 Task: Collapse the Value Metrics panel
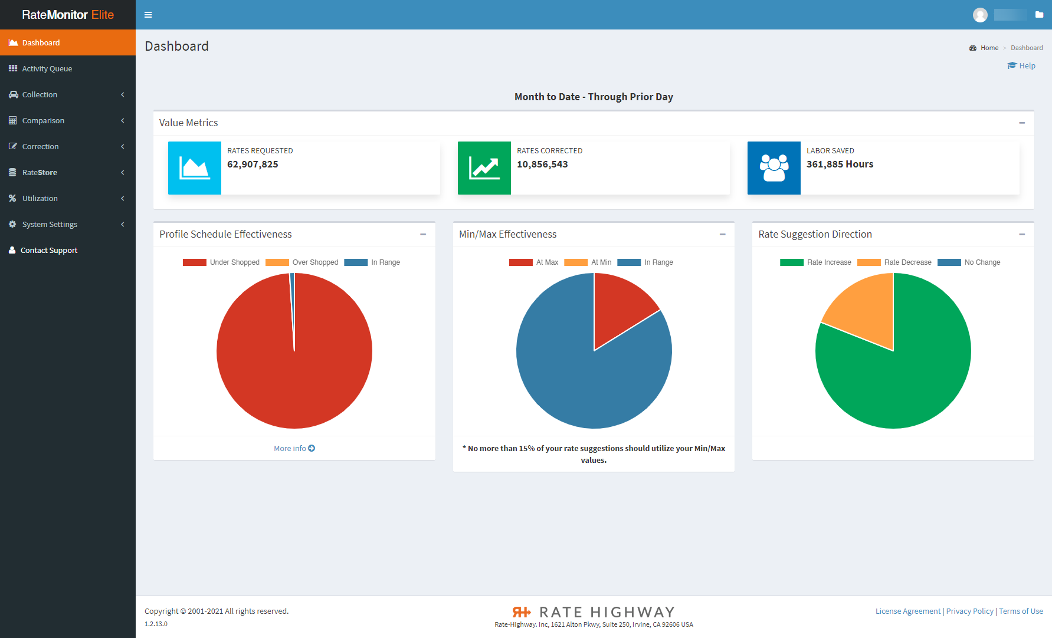click(x=1021, y=123)
